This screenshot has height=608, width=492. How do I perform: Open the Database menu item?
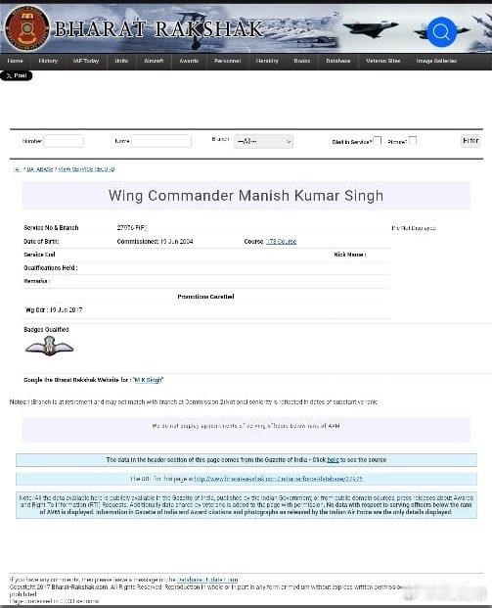pos(338,61)
